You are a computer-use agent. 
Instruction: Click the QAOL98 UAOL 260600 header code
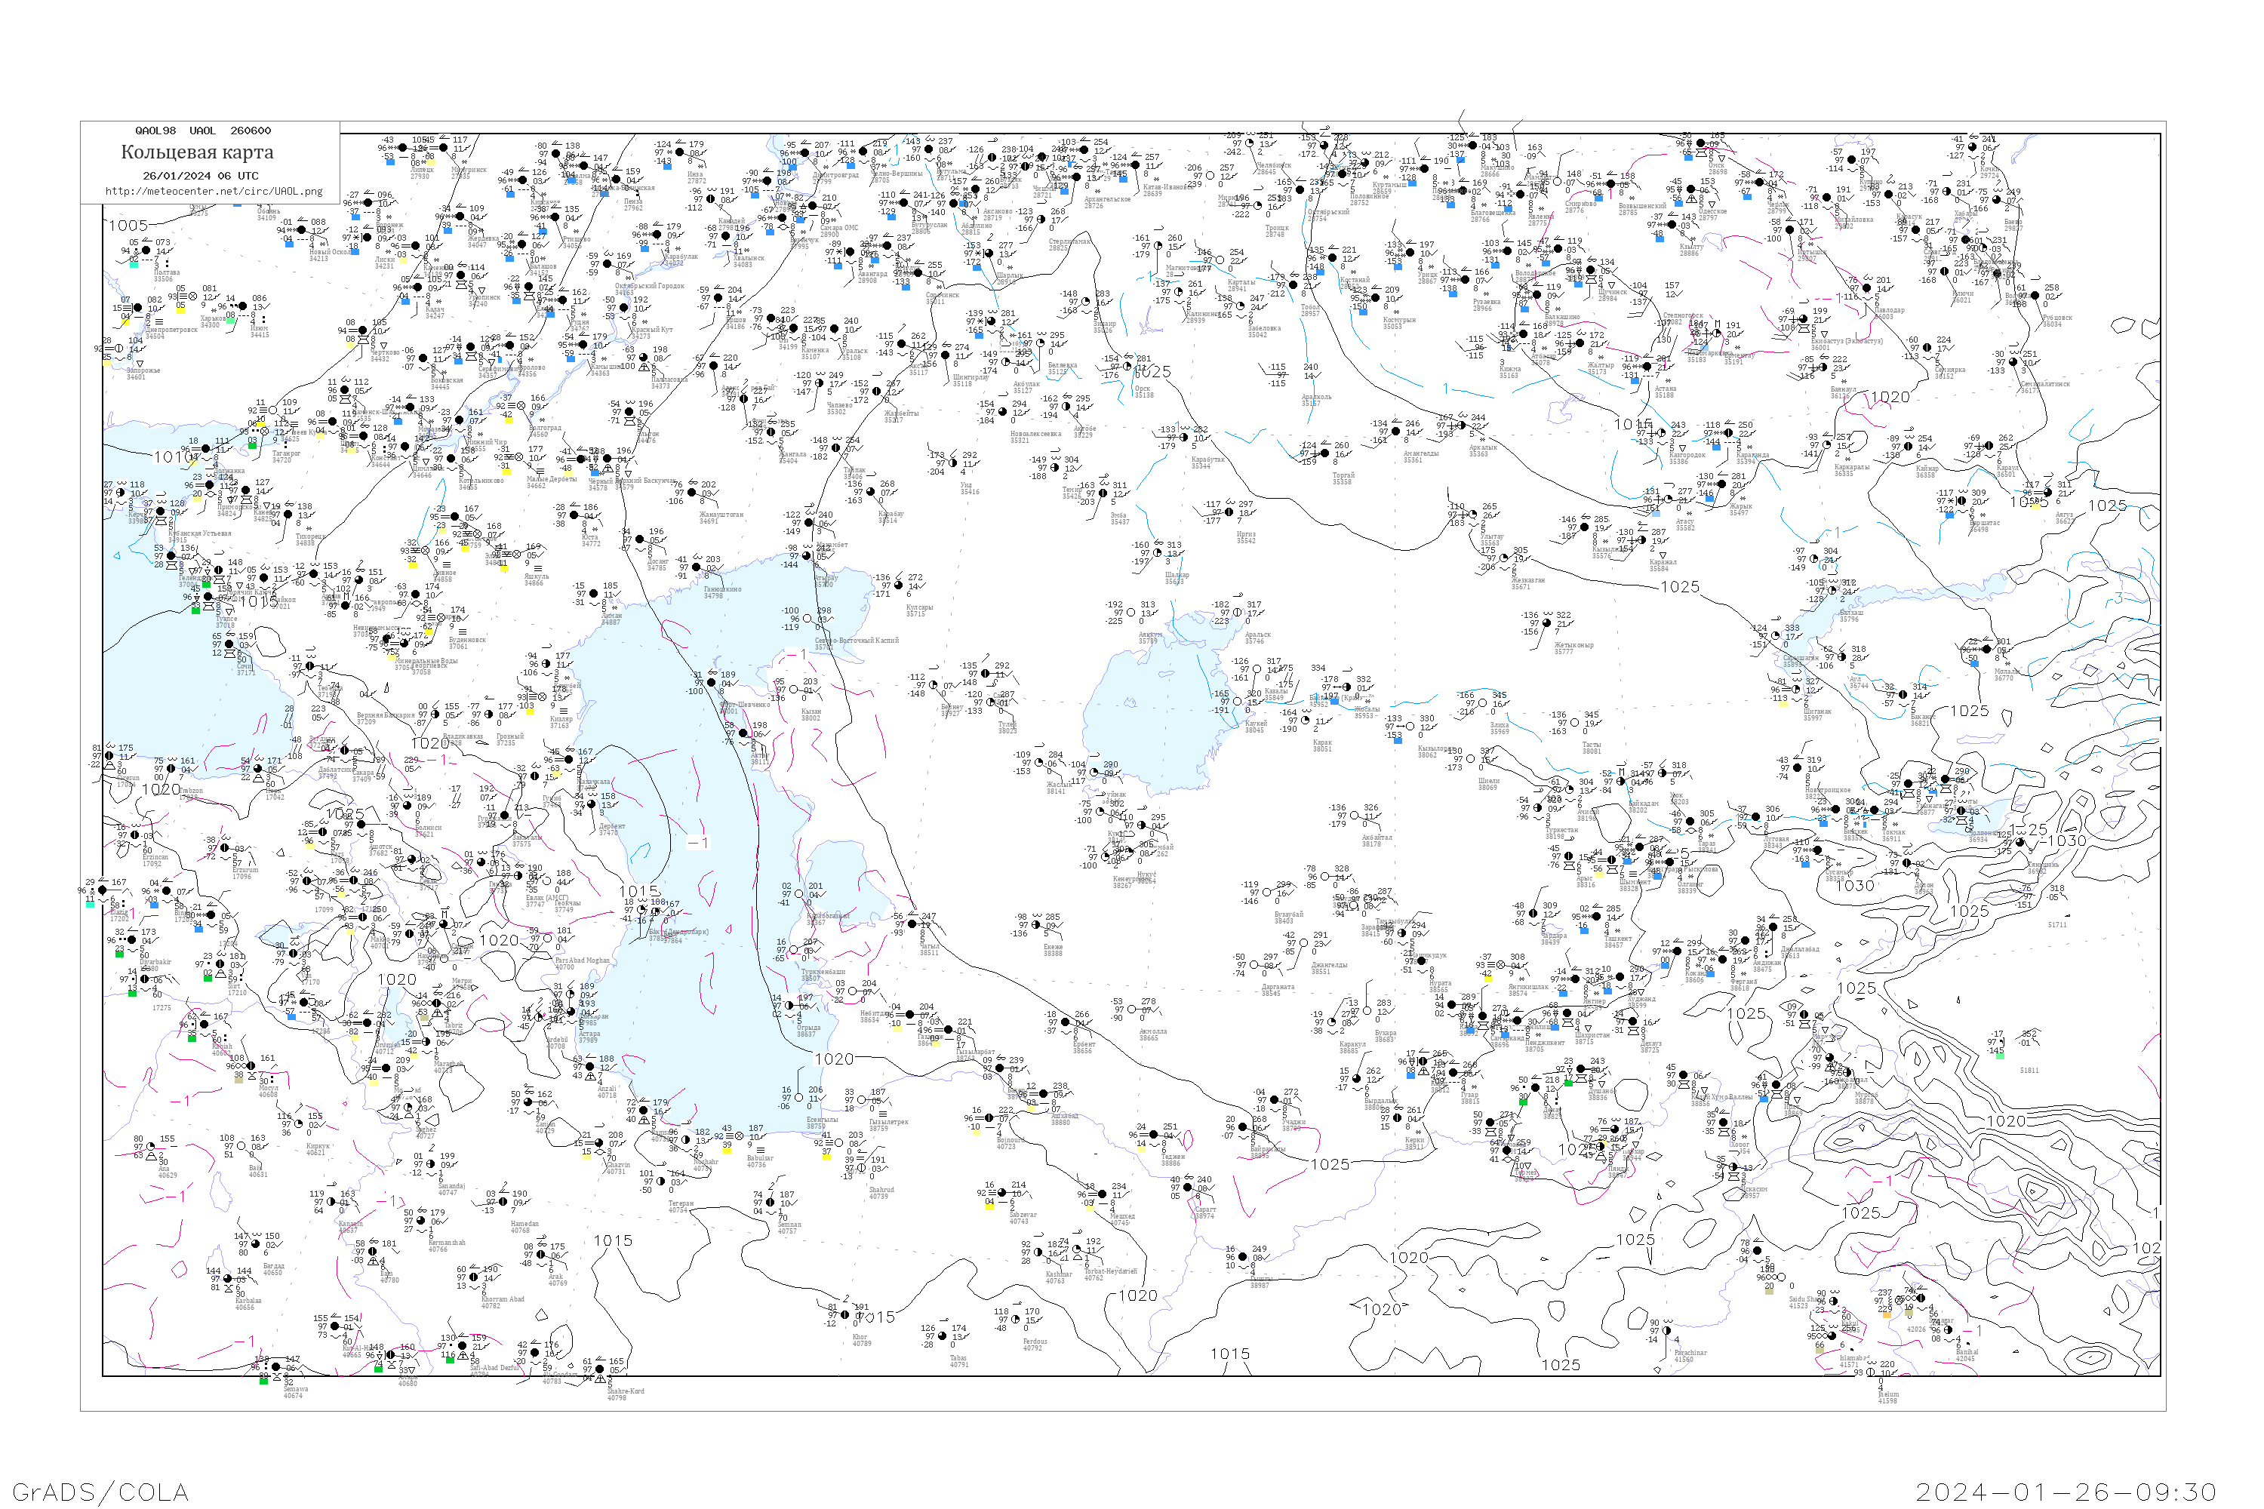(x=203, y=130)
